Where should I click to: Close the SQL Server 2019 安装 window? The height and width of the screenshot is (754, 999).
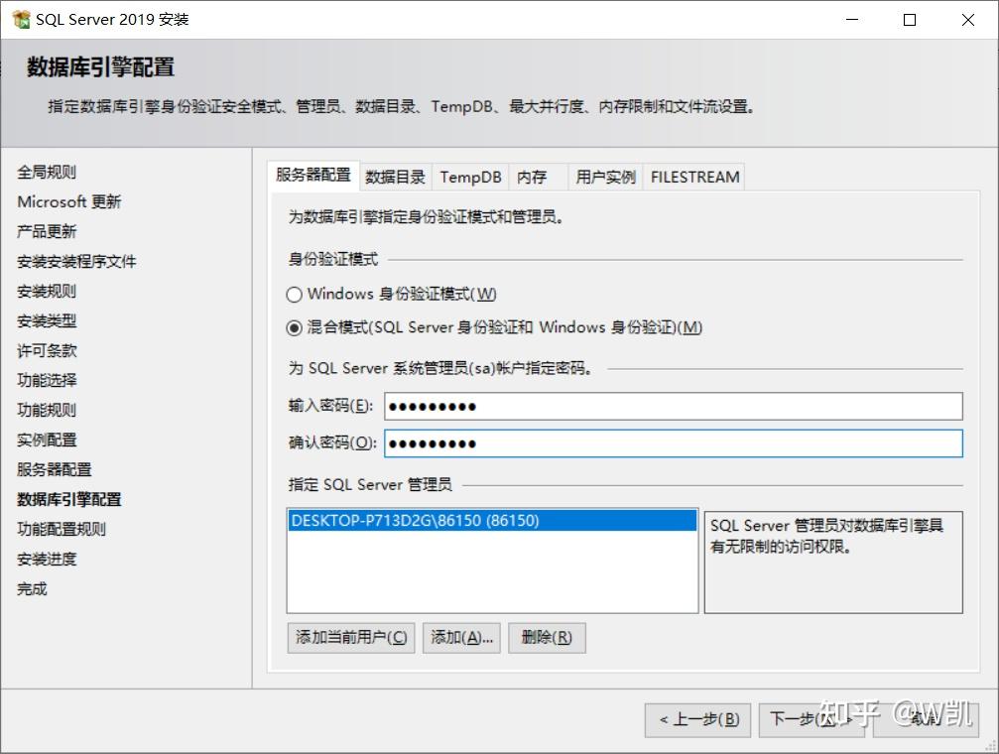pyautogui.click(x=968, y=20)
